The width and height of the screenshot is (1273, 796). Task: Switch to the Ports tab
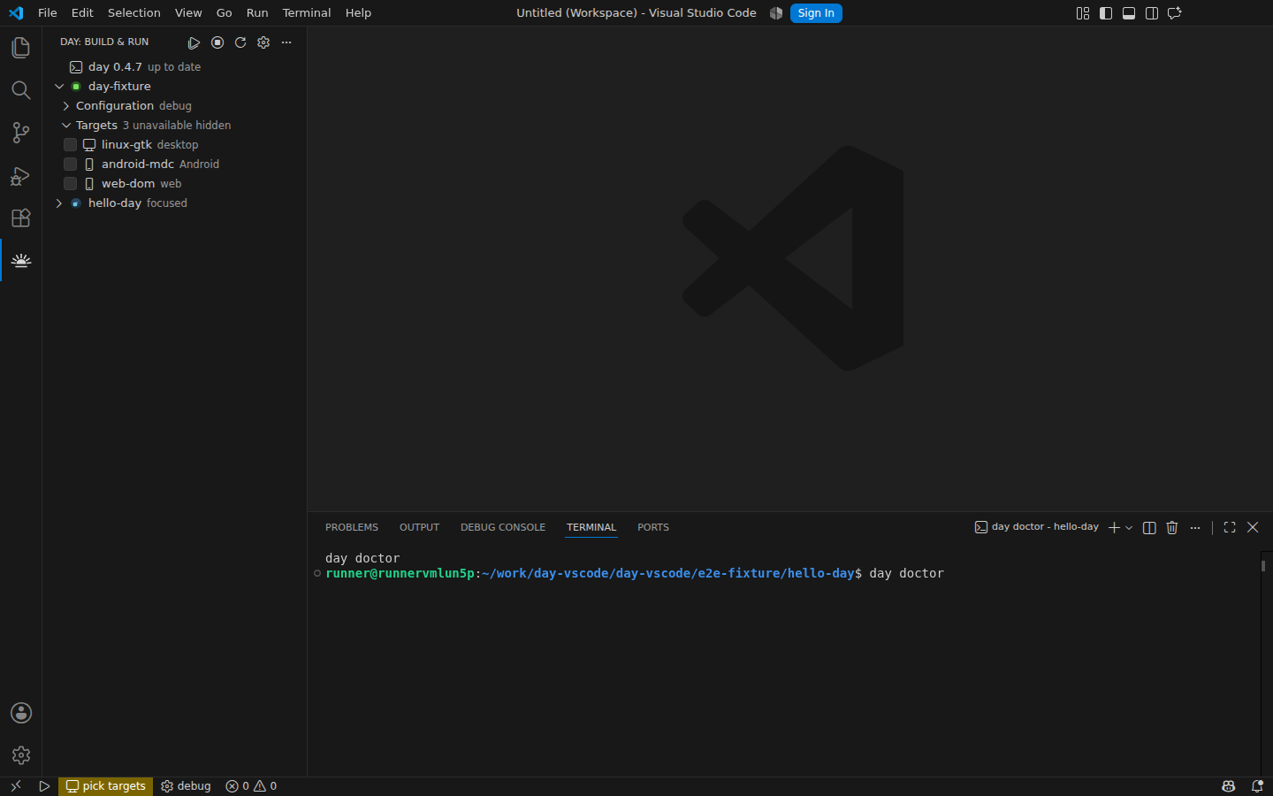pos(653,527)
